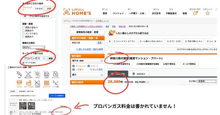
Task: Open the 並び替え 新着順 dropdown
Action: point(207,81)
